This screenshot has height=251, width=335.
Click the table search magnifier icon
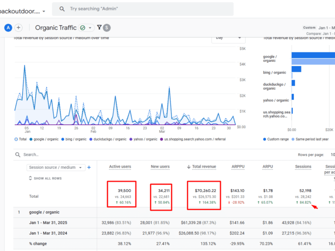pyautogui.click(x=18, y=154)
